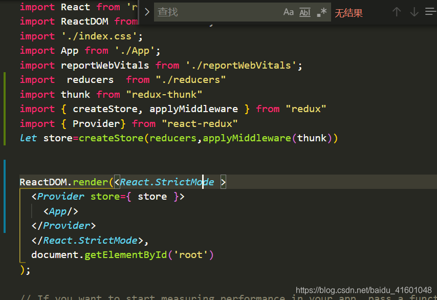Click the find previous match arrow
This screenshot has width=437, height=300.
[397, 12]
